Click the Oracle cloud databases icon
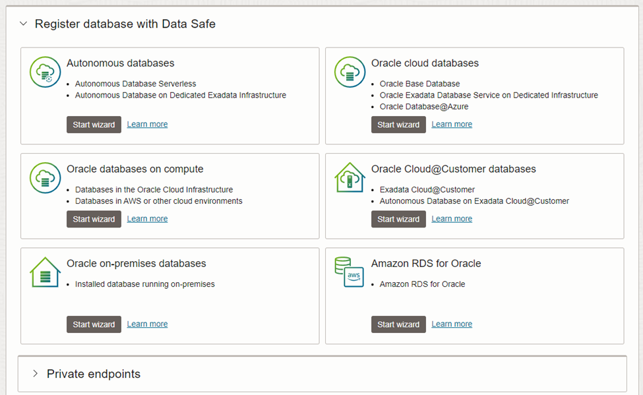The image size is (643, 395). pos(350,72)
